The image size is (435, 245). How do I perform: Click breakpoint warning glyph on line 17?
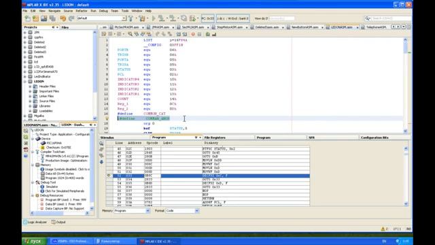(107, 118)
